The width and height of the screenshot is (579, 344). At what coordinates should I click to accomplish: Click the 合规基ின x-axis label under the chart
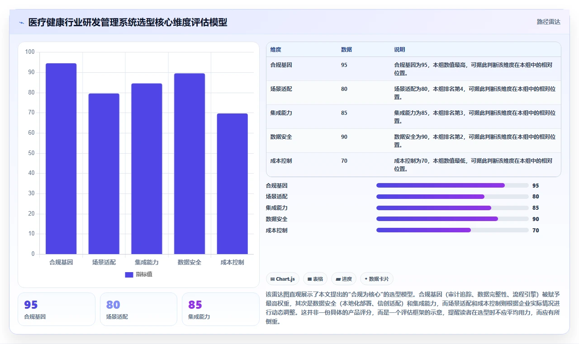61,262
